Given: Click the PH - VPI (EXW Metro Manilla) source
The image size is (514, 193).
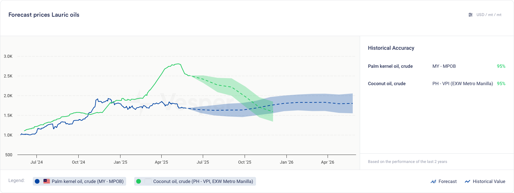Looking at the screenshot, I should (462, 83).
